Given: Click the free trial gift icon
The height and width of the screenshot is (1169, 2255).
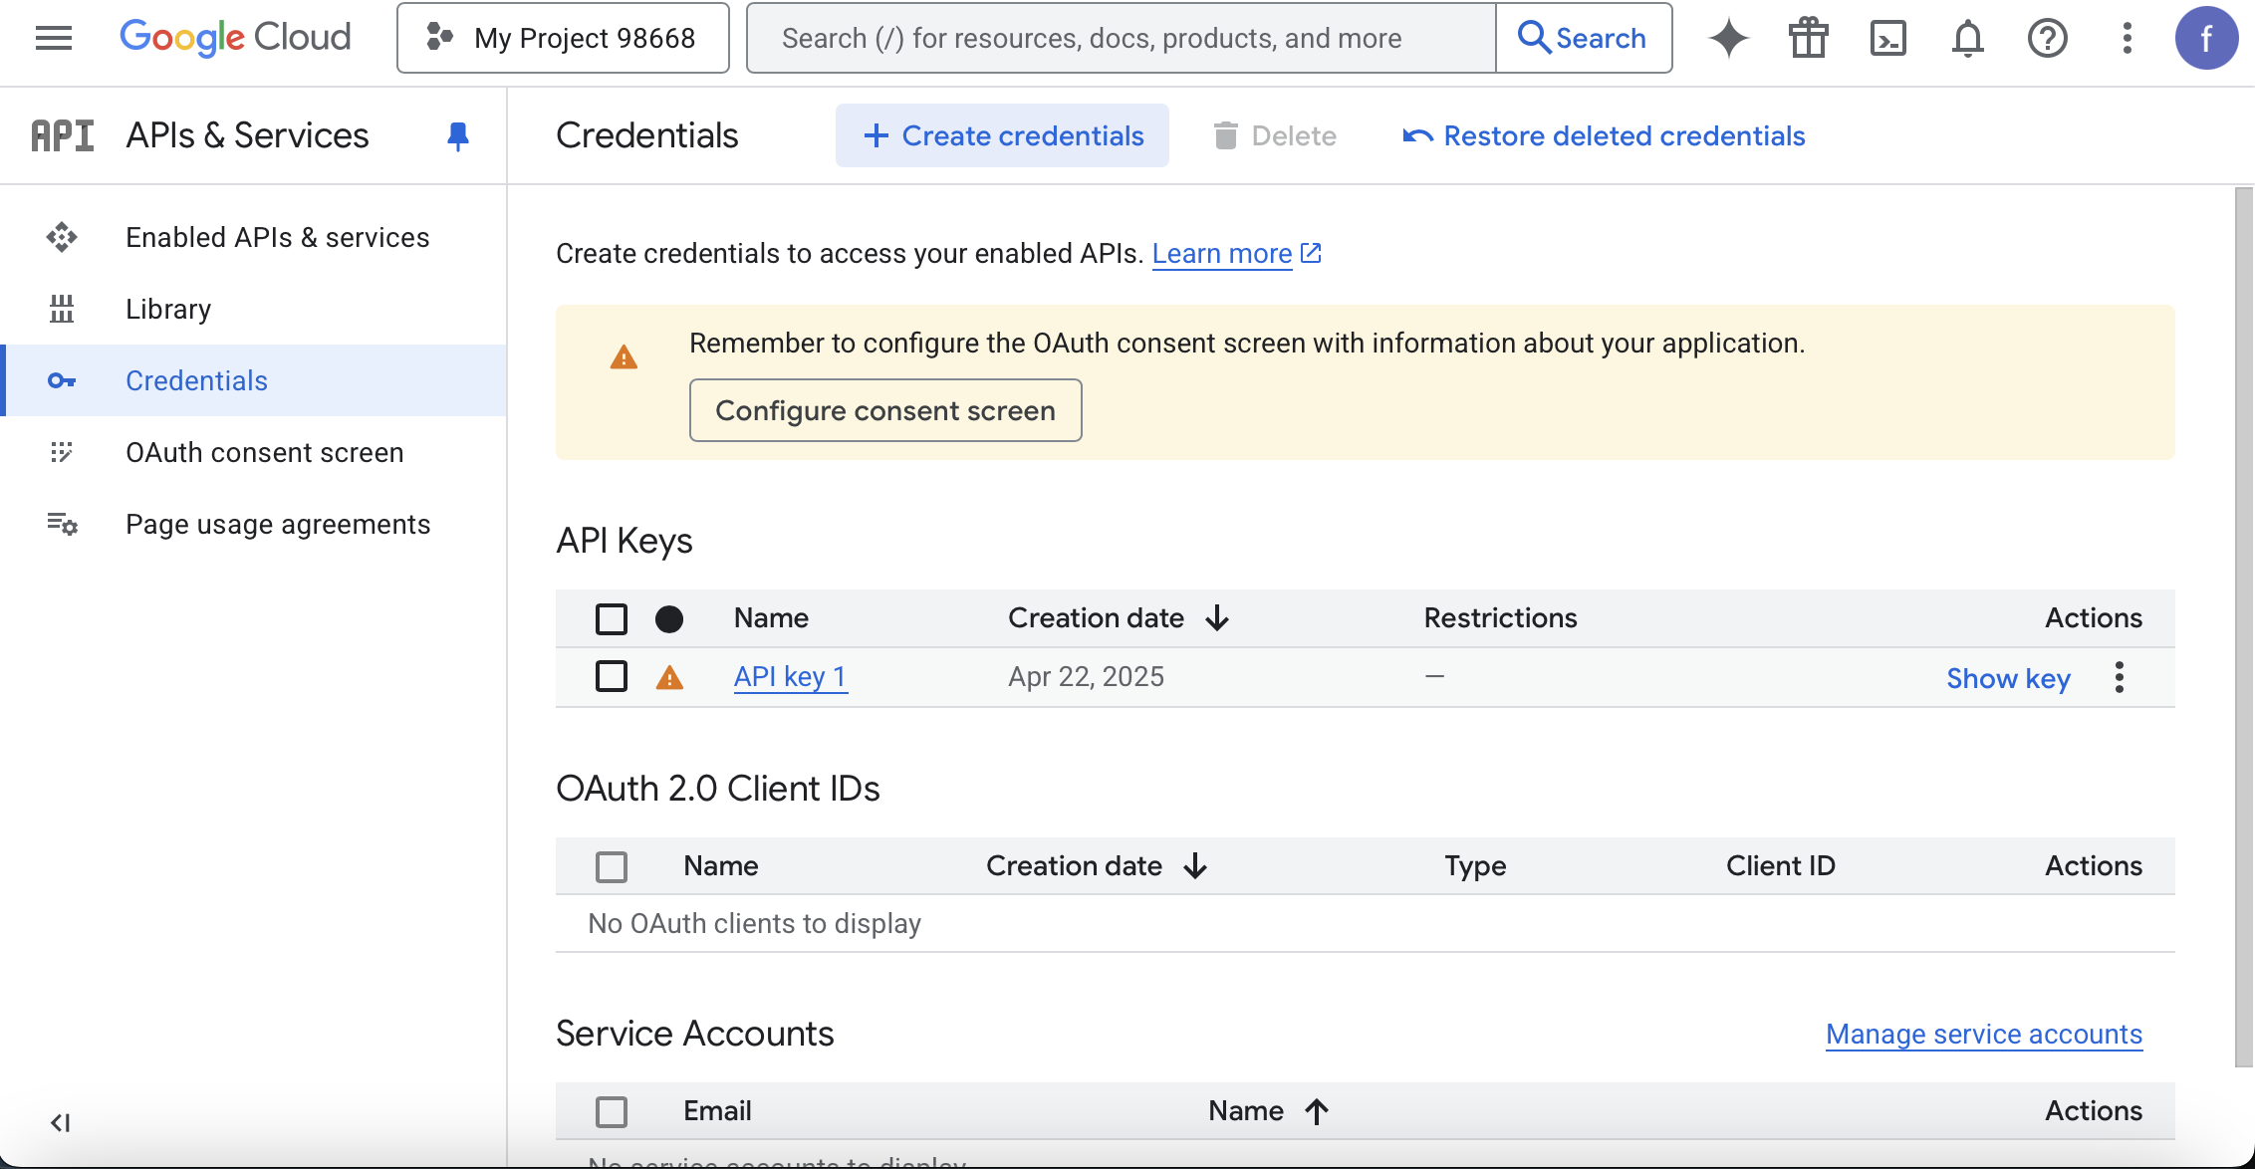Looking at the screenshot, I should 1808,38.
